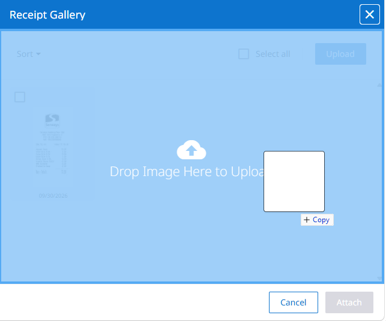Click the Copy drag tooltip
This screenshot has width=386, height=321.
[x=317, y=220]
